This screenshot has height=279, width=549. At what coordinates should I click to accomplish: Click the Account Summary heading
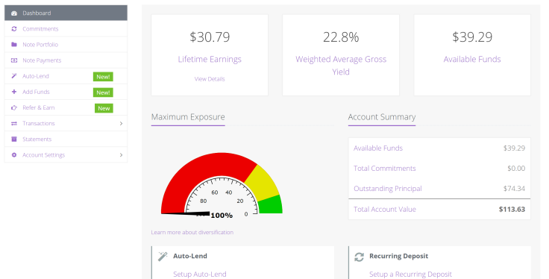[382, 117]
